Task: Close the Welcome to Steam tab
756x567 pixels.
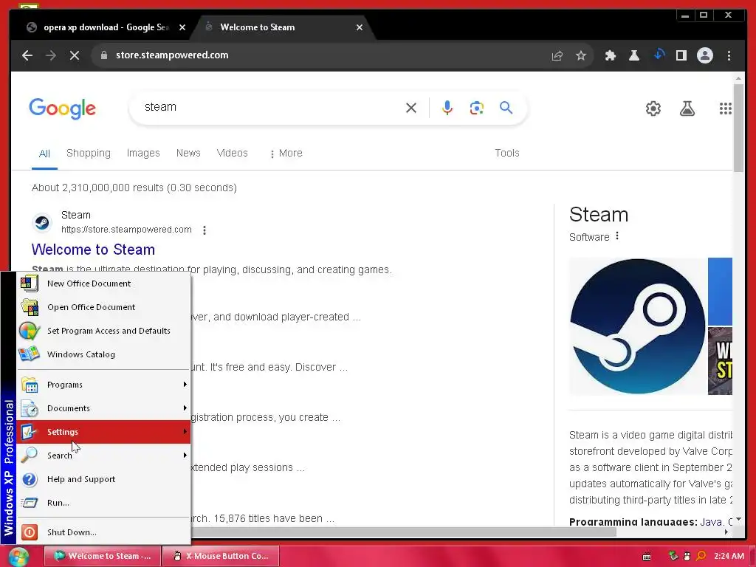Action: point(360,27)
